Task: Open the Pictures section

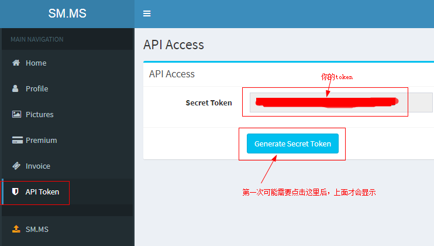Action: (67, 114)
